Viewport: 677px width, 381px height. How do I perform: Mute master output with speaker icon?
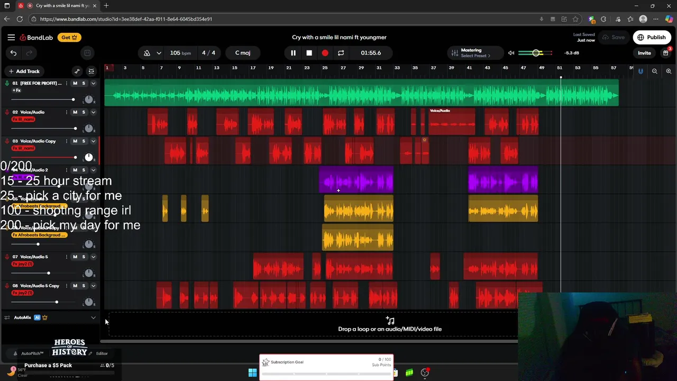[x=511, y=53]
